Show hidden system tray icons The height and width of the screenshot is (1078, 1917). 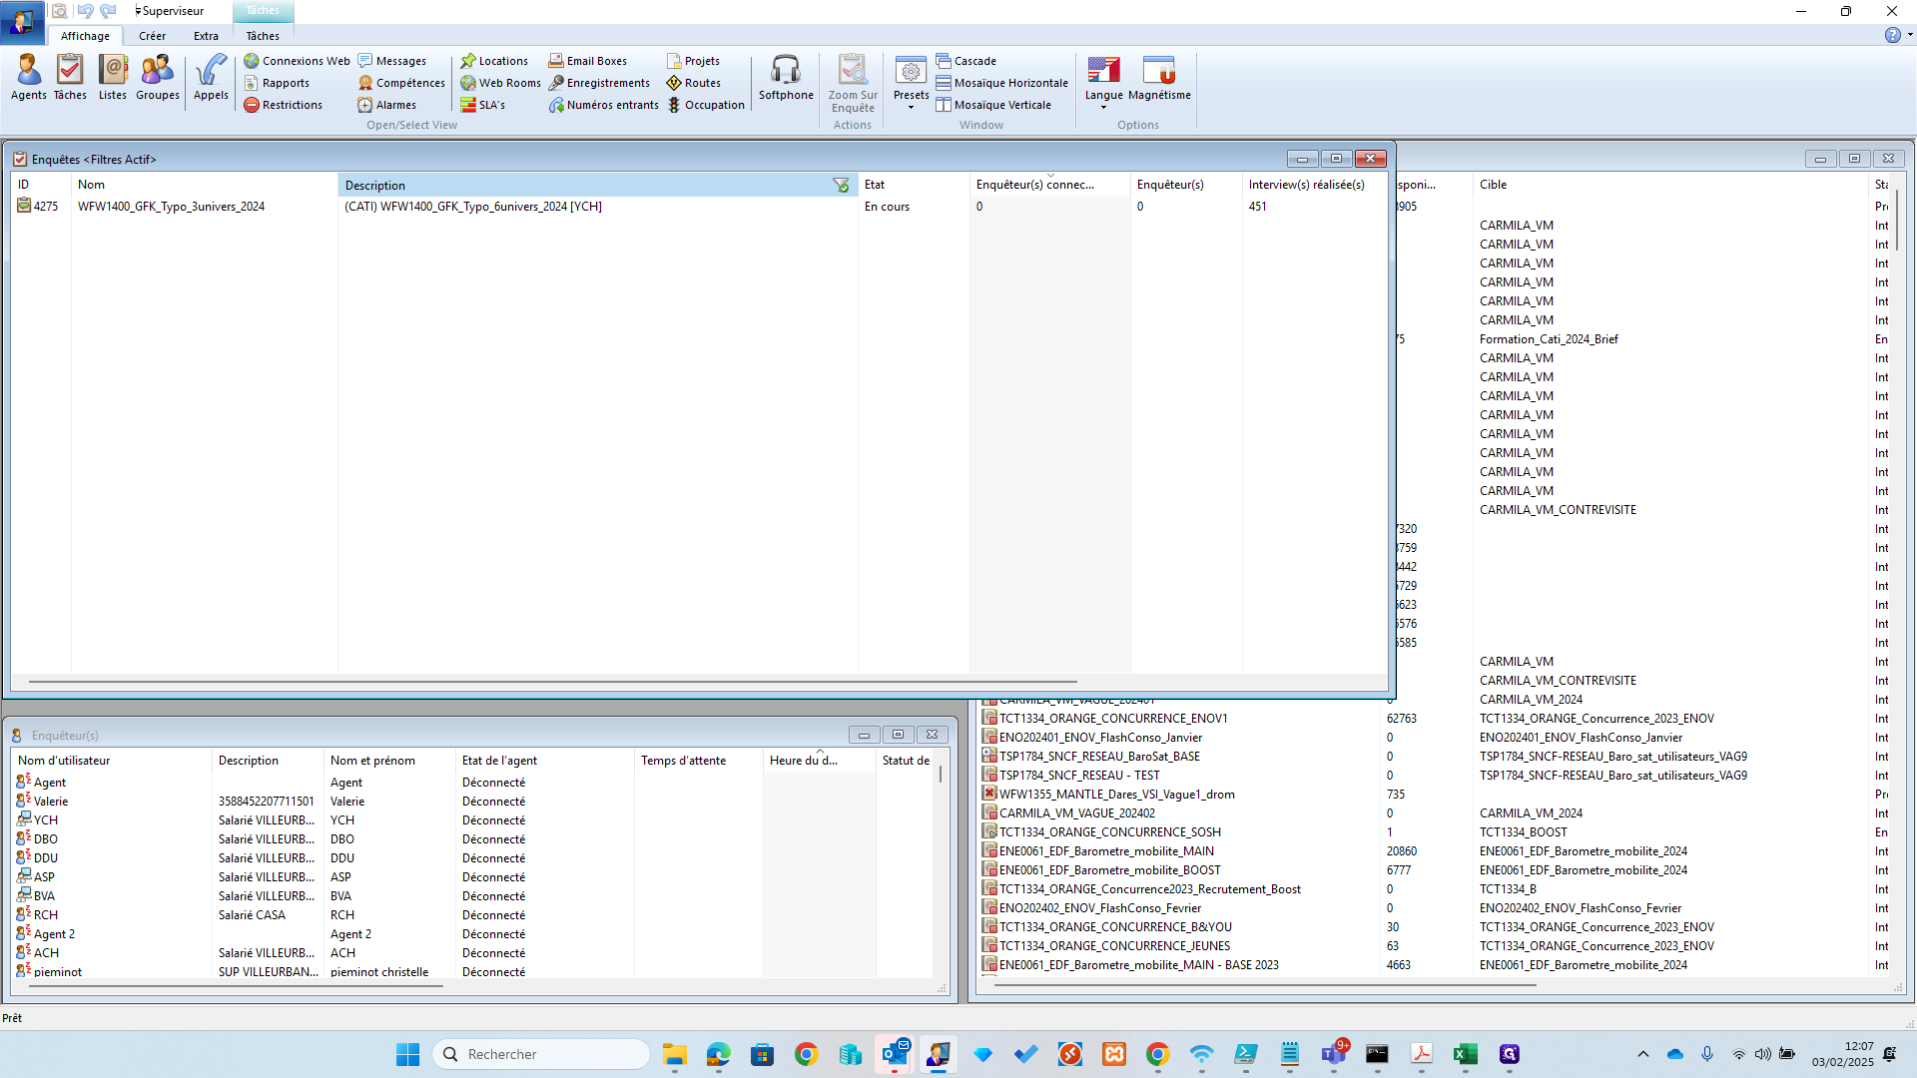1642,1054
